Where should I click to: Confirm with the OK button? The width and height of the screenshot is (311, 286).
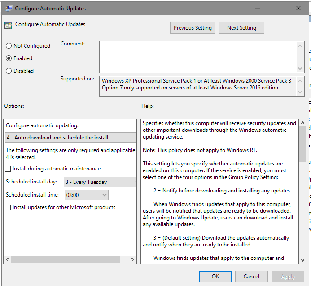click(215, 277)
